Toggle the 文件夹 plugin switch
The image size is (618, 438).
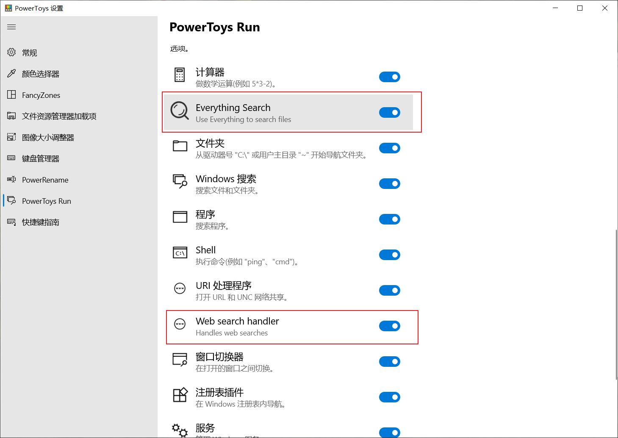tap(390, 148)
